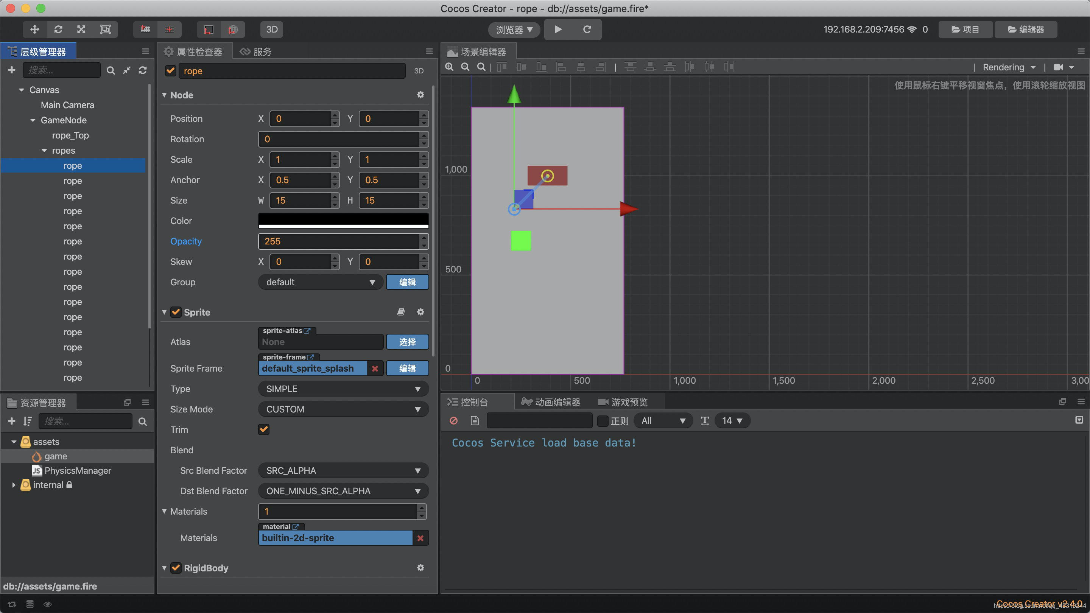
Task: Click the 编辑 button beside Group
Action: pyautogui.click(x=407, y=282)
